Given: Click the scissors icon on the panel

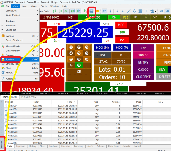Looking at the screenshot, I should (155, 17).
